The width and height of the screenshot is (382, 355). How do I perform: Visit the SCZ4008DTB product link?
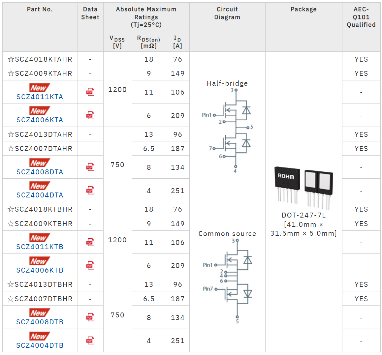tap(40, 322)
